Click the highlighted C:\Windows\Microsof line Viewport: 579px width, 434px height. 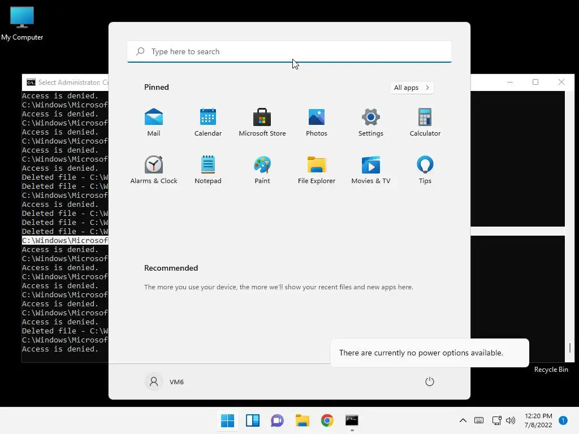click(x=65, y=241)
